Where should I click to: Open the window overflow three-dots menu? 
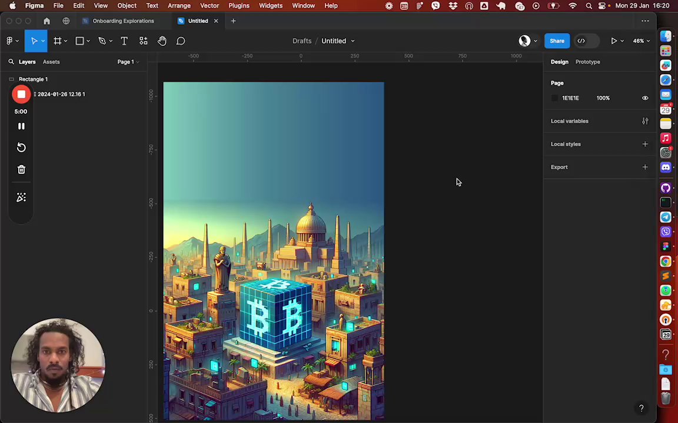644,21
